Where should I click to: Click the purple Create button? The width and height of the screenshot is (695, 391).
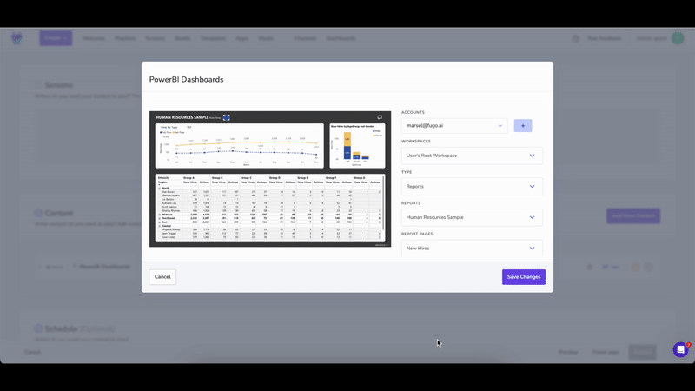pos(56,38)
